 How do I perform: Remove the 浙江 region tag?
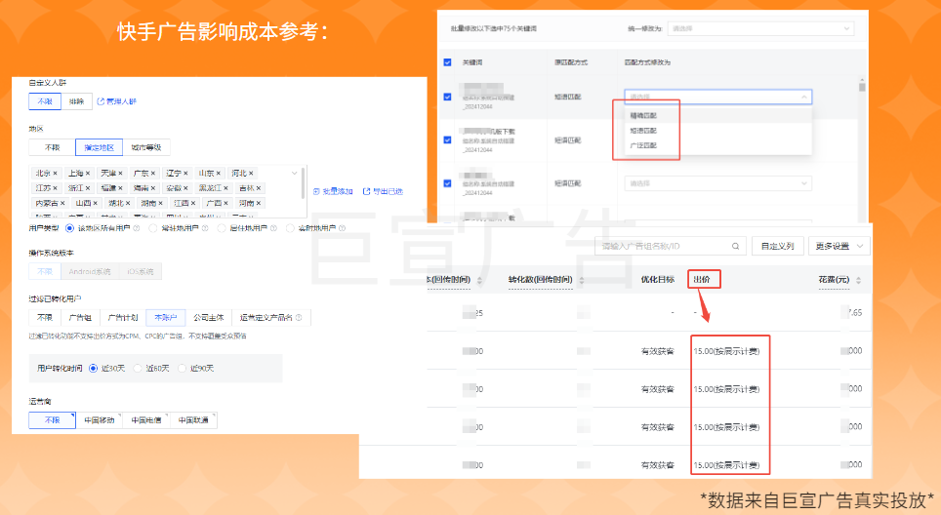tap(88, 188)
